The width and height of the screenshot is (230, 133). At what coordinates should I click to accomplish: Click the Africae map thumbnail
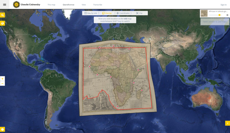coord(204,13)
